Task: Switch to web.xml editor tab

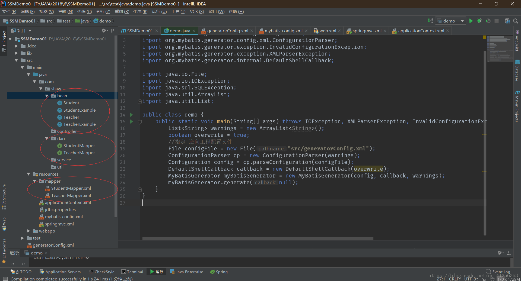Action: [x=328, y=31]
